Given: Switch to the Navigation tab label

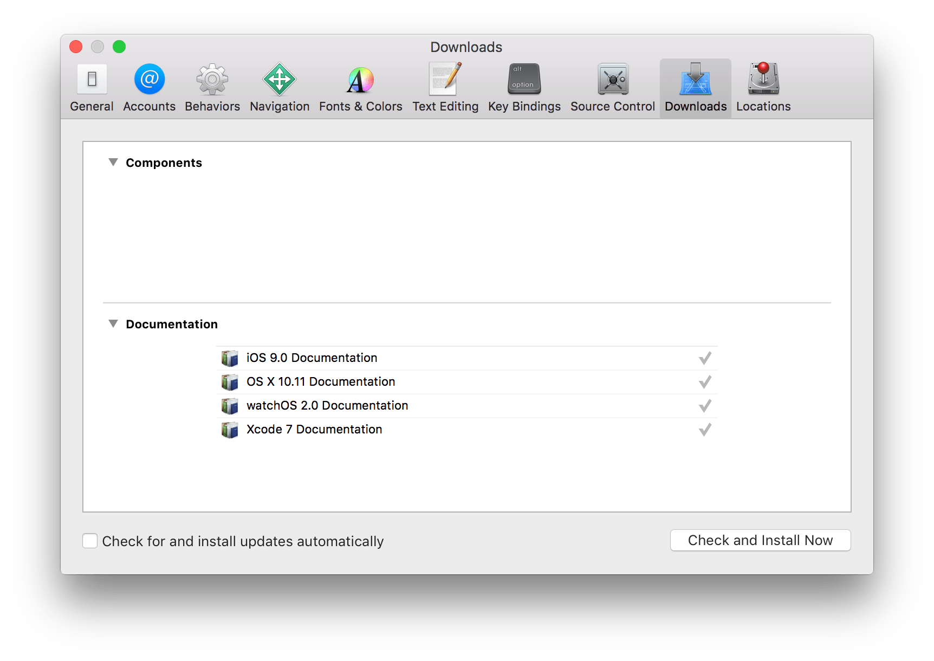Looking at the screenshot, I should coord(280,107).
